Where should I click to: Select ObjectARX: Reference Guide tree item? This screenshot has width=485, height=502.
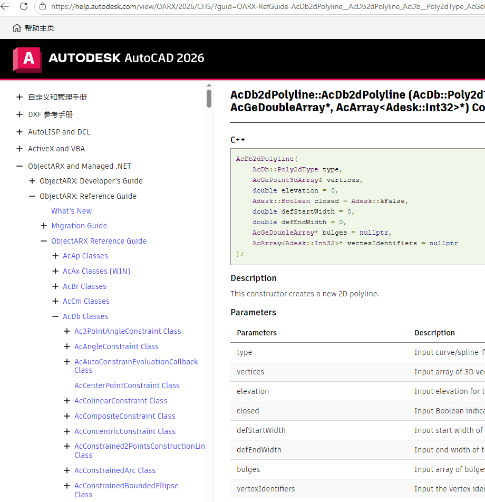88,196
